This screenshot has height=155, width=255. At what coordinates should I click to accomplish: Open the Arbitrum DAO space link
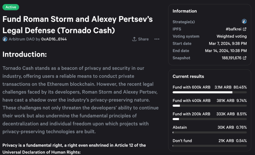21,39
